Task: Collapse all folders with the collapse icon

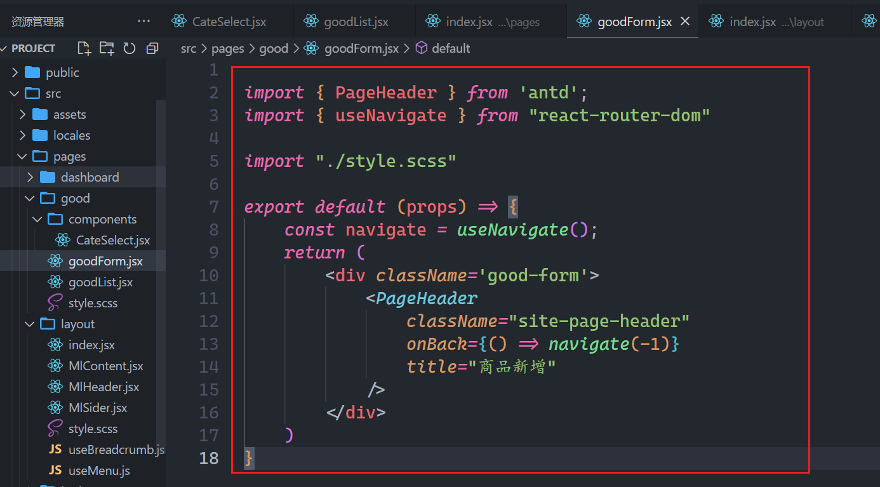Action: (152, 48)
